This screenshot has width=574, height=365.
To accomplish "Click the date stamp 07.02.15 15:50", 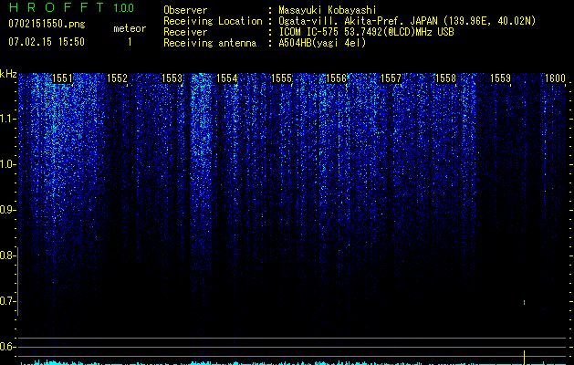I will tap(47, 42).
